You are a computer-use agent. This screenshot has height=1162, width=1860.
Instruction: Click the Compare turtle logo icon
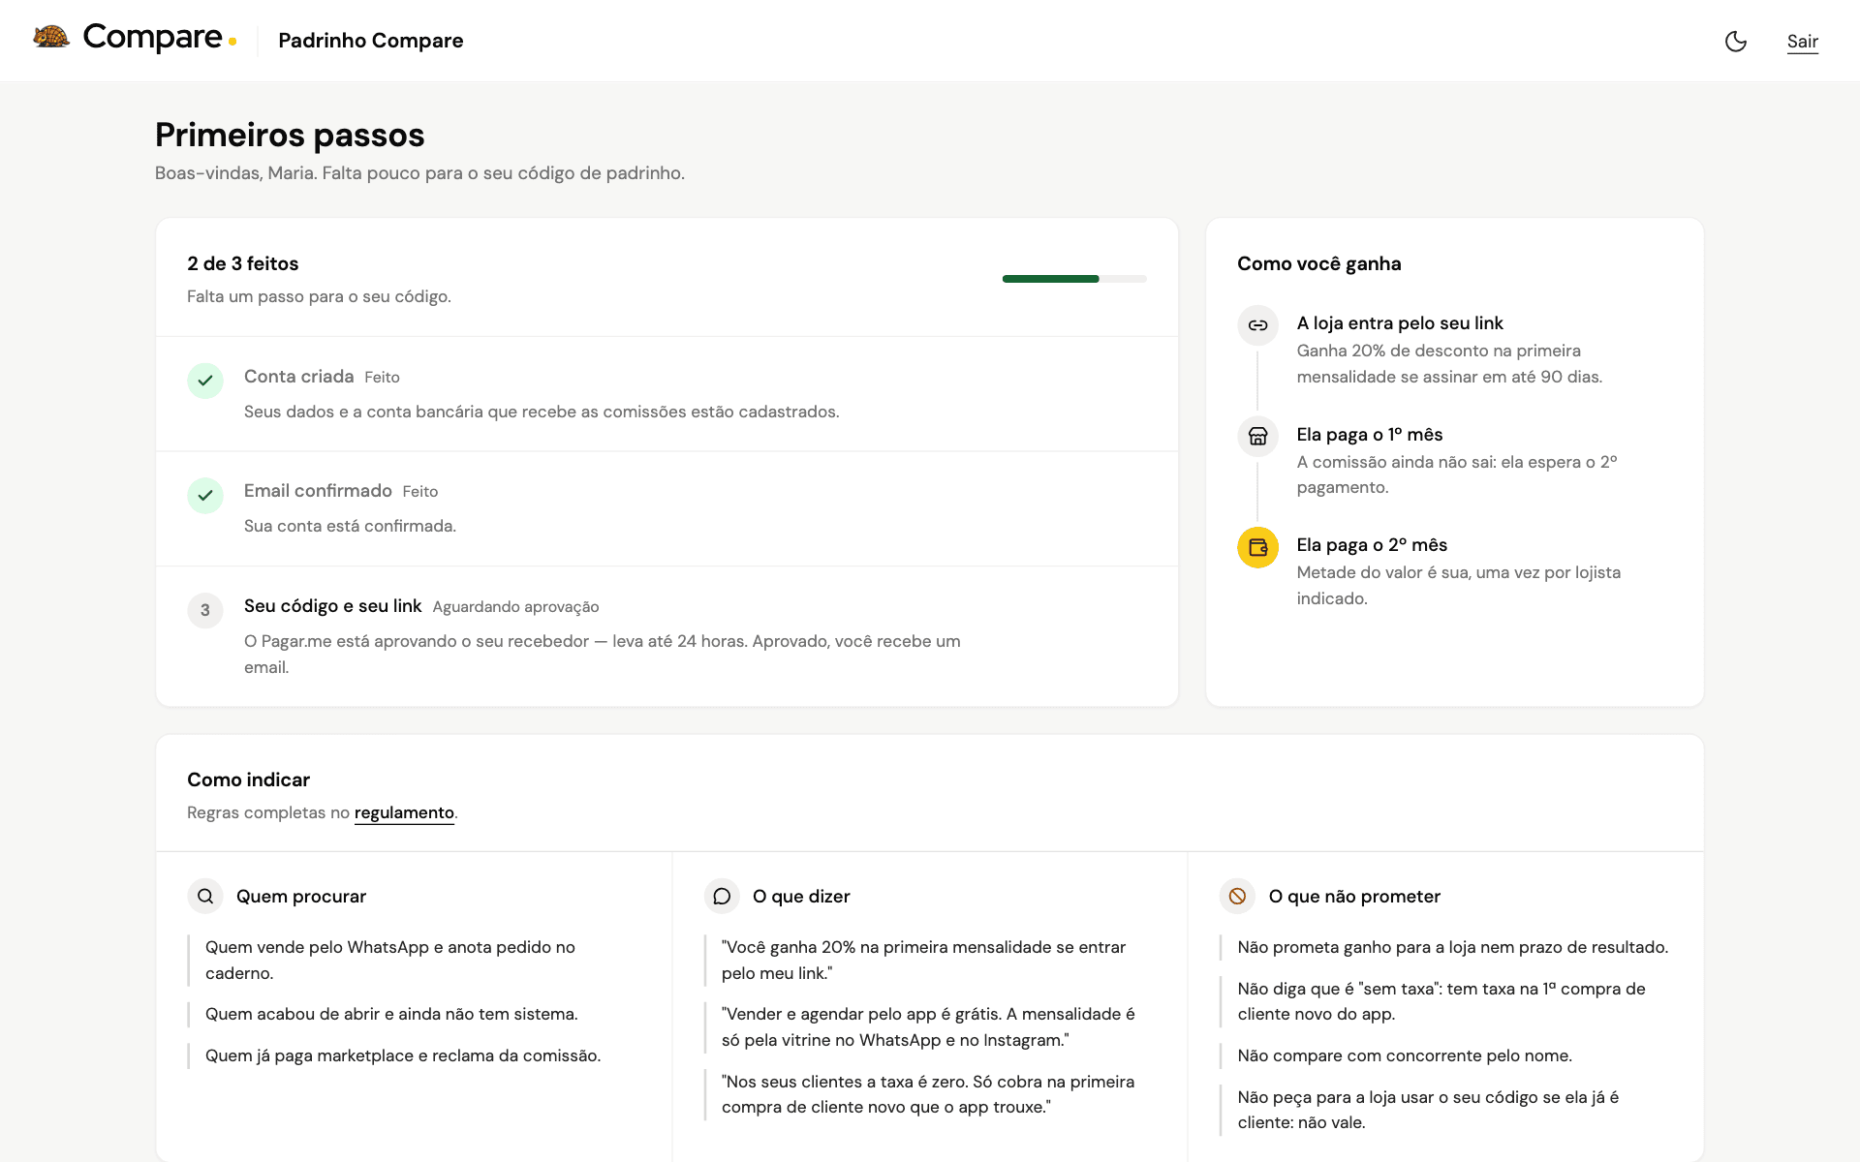click(x=51, y=37)
